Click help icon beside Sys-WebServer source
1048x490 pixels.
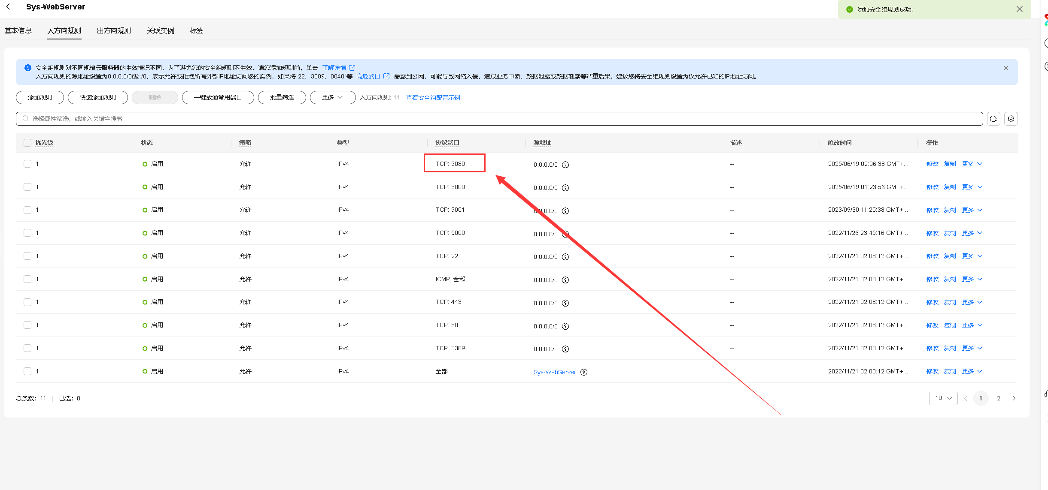point(584,372)
